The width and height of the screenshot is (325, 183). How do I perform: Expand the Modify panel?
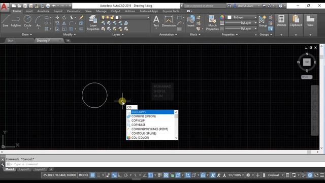tap(70, 35)
